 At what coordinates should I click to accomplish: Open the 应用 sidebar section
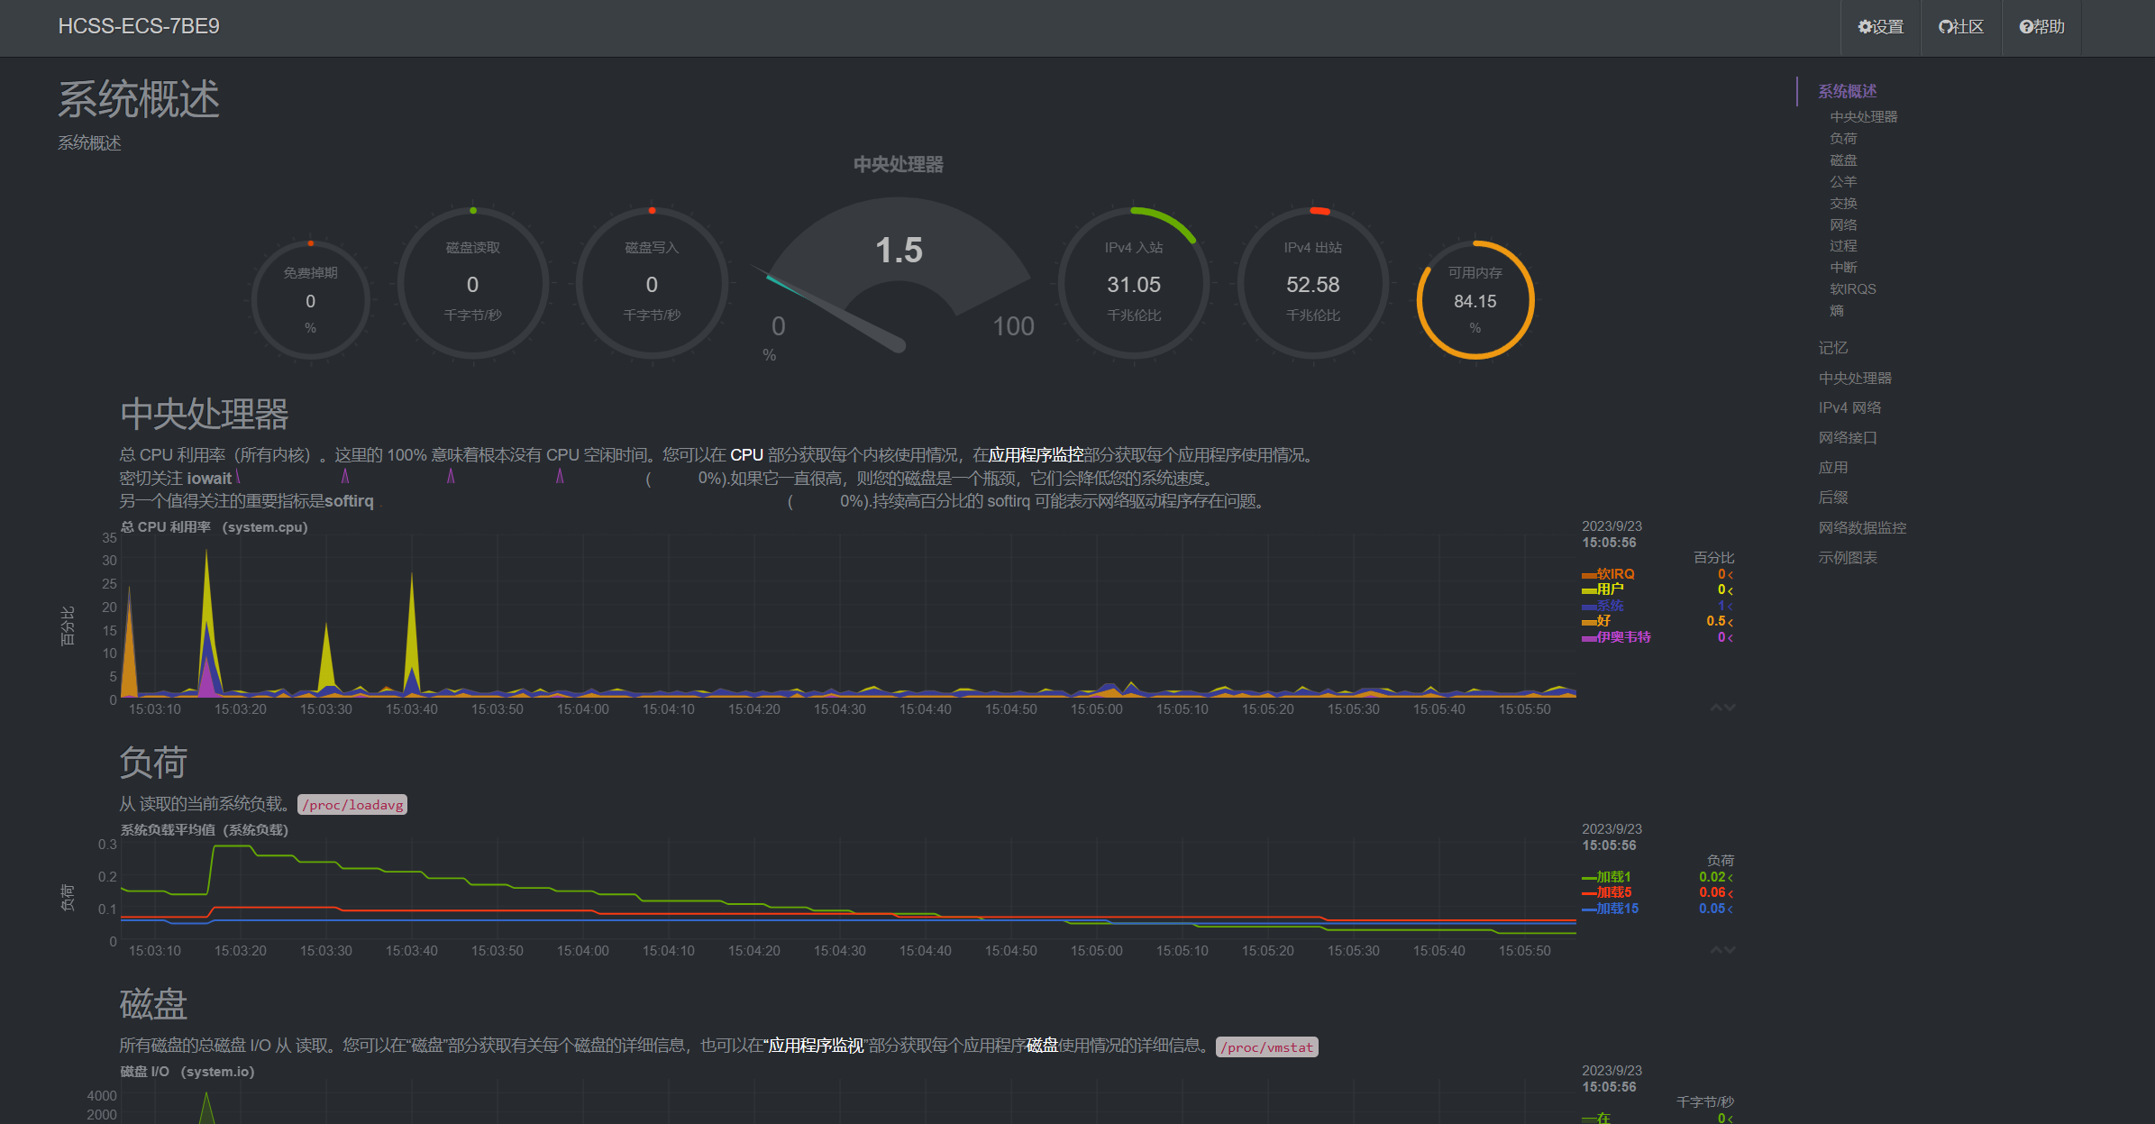[1833, 467]
